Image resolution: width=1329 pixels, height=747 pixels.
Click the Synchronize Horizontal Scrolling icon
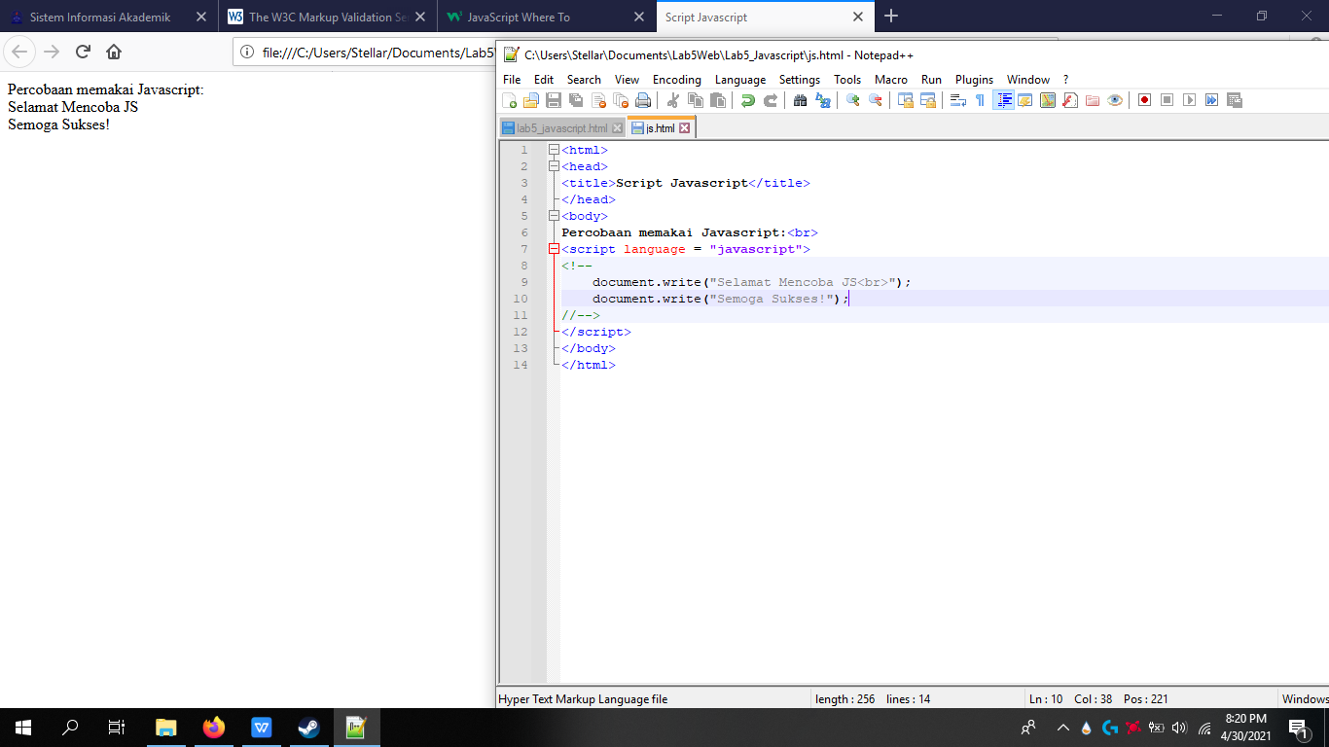(927, 100)
